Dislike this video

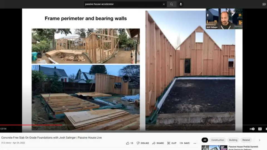tap(142, 143)
